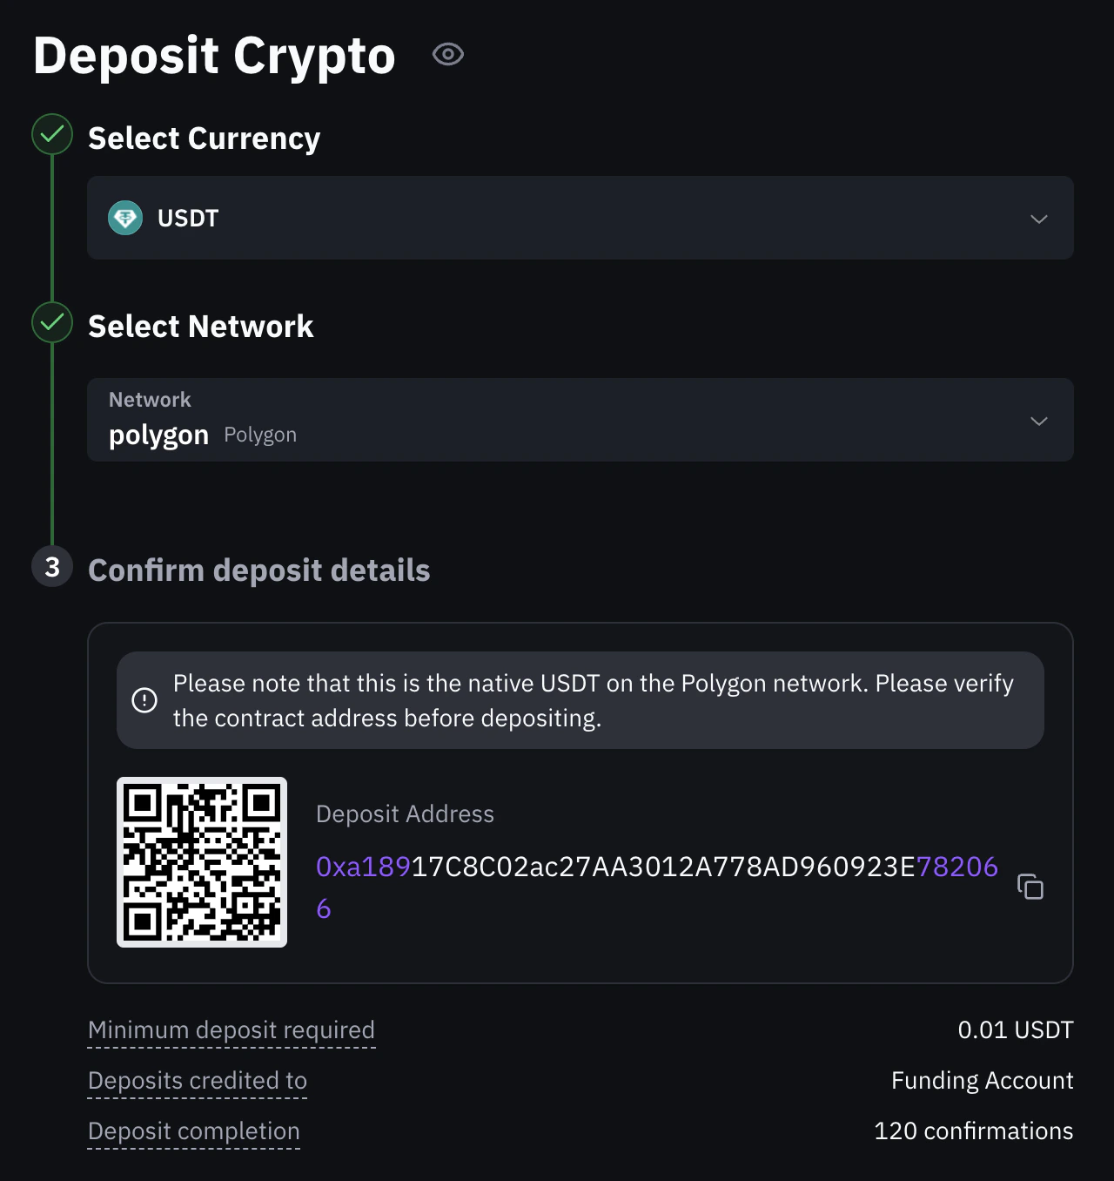The width and height of the screenshot is (1114, 1181).
Task: Click the info icon in the warning notice
Action: [144, 700]
